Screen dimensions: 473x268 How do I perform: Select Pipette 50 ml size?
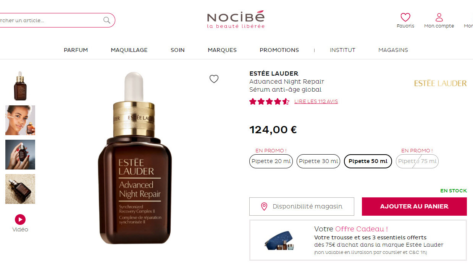coord(368,161)
